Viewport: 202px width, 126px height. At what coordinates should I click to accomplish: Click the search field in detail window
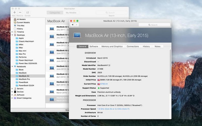click(154, 25)
